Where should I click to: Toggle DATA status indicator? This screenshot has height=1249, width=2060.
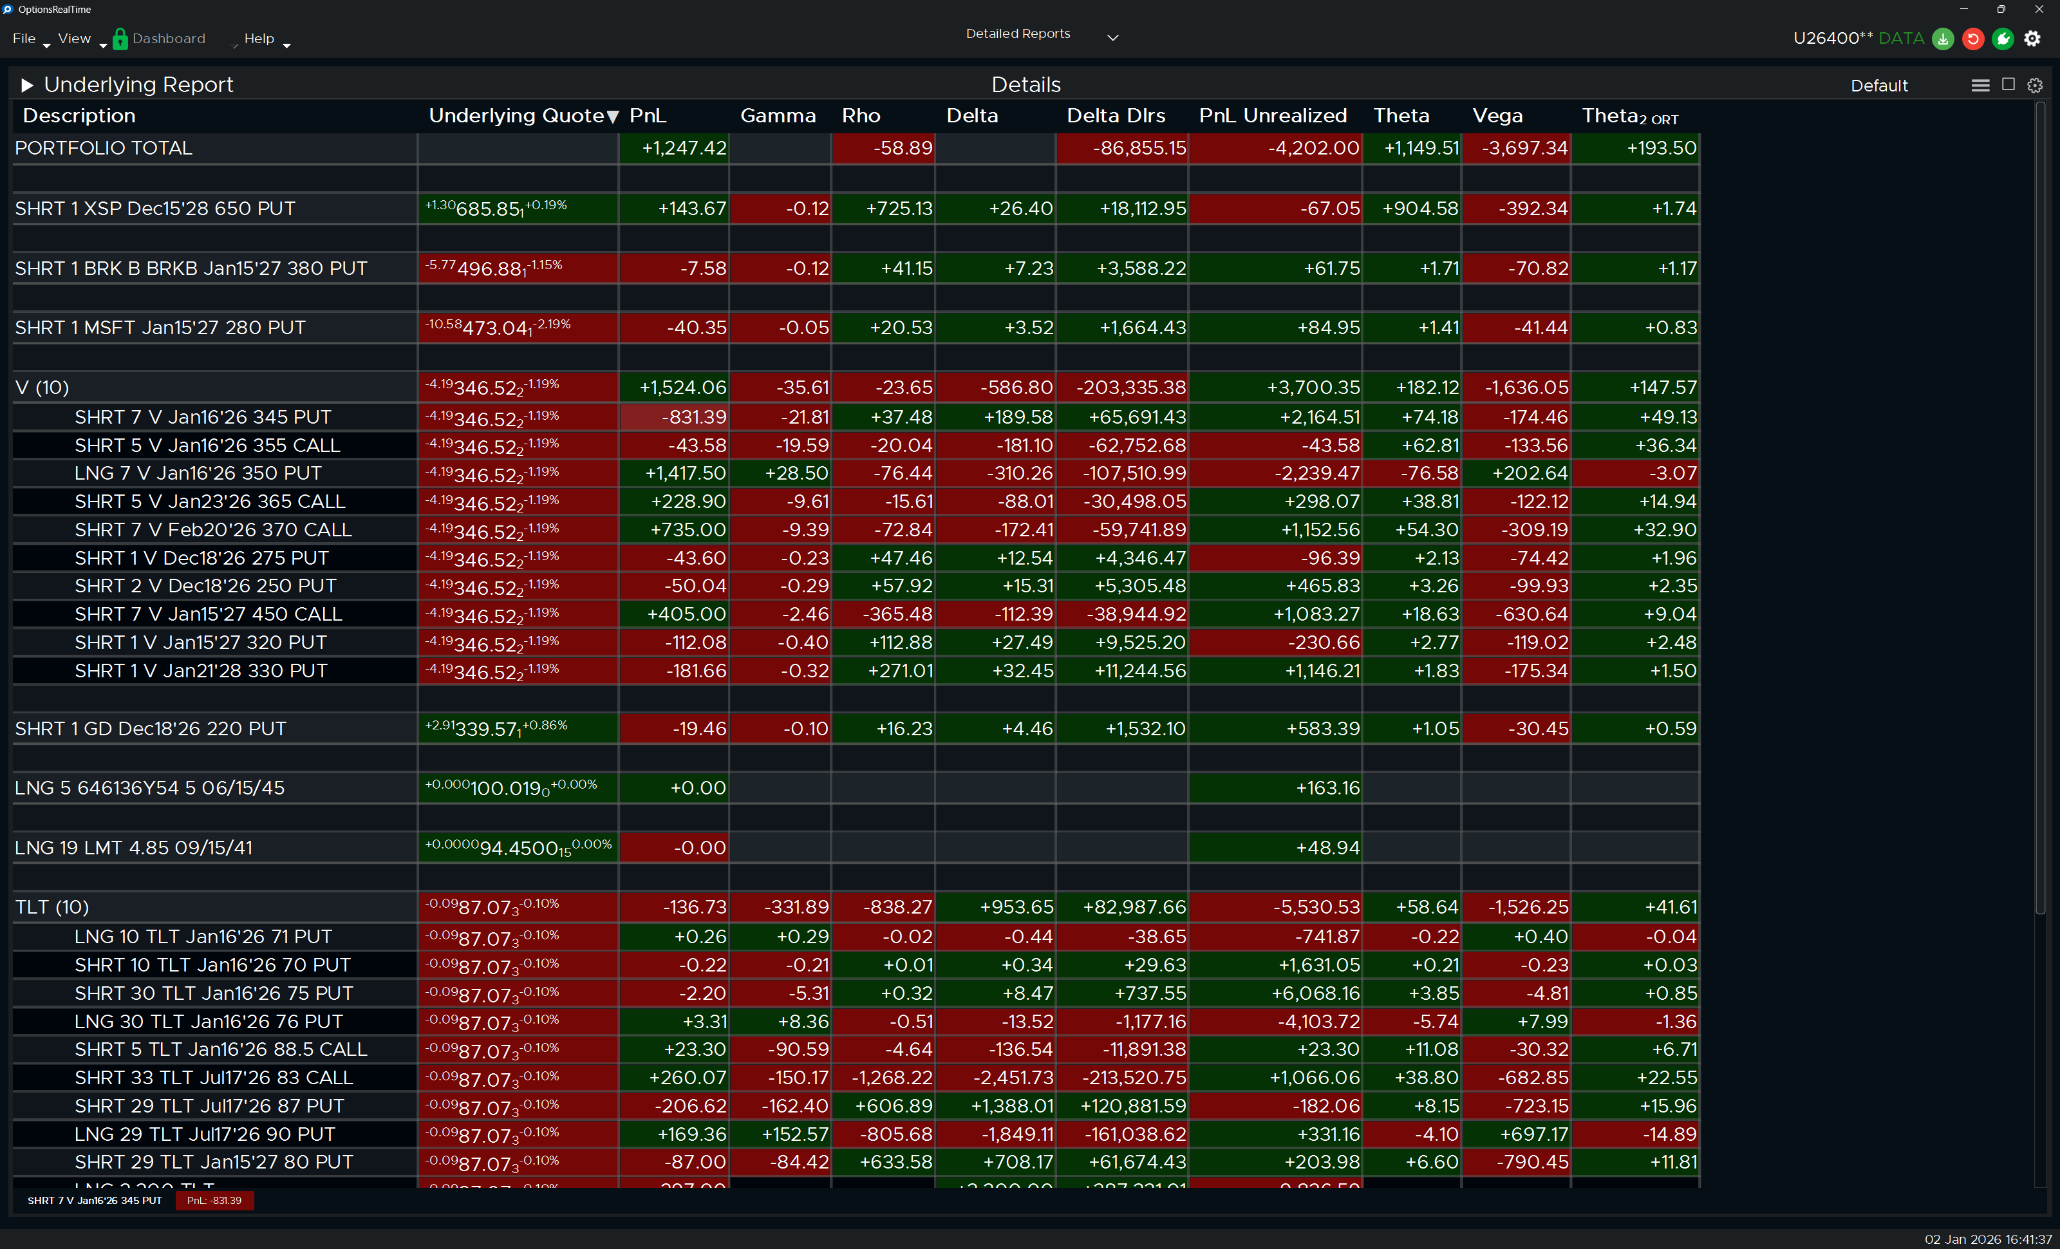tap(1901, 39)
